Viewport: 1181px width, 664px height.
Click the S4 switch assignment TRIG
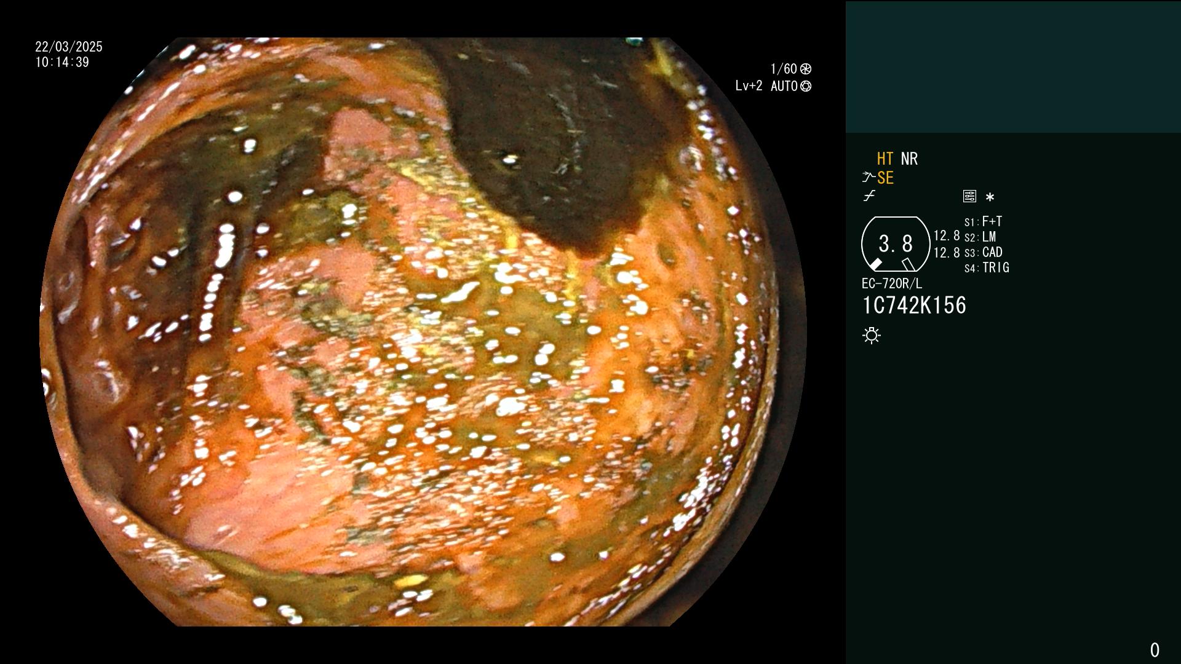click(x=987, y=267)
